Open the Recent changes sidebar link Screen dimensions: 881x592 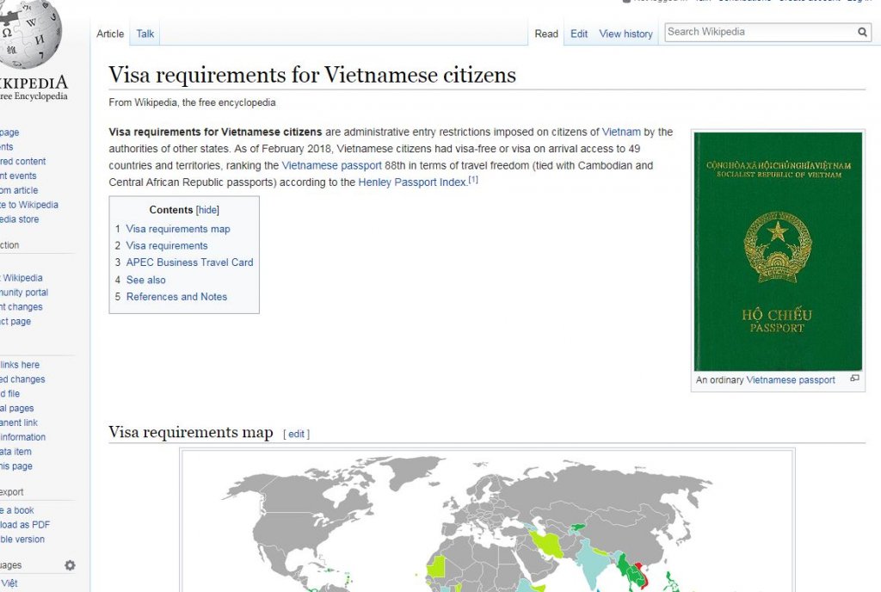pos(22,307)
